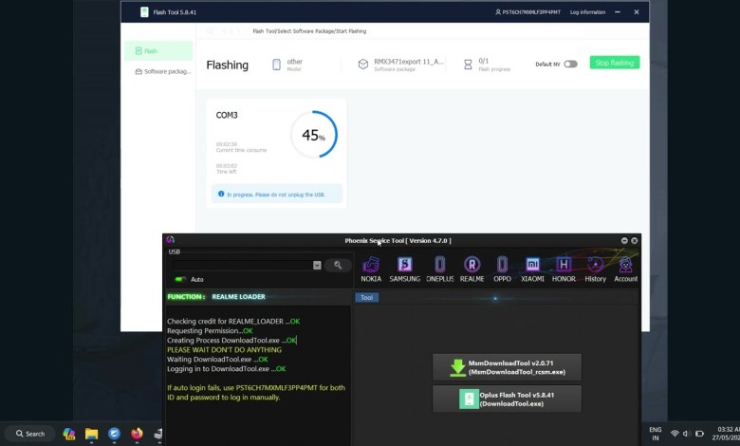Open the NOKIA brand icon in Phoenix
740x446 pixels.
371,269
